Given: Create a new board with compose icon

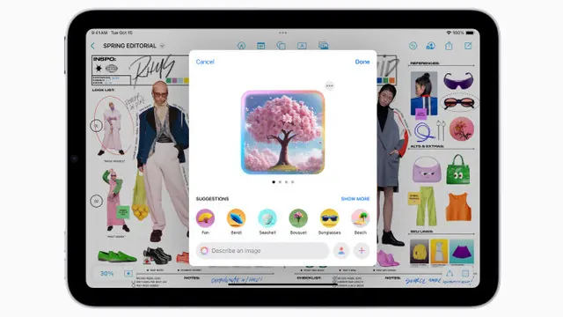Looking at the screenshot, I should 468,46.
